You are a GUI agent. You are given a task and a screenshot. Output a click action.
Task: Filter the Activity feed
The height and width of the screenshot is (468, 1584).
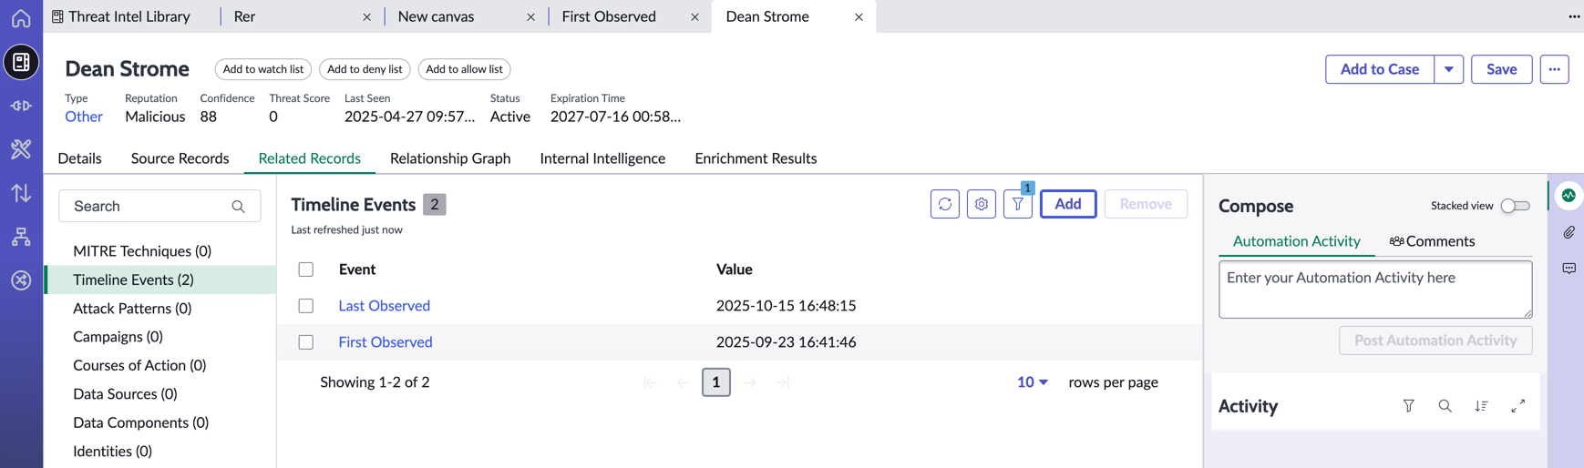pyautogui.click(x=1408, y=406)
